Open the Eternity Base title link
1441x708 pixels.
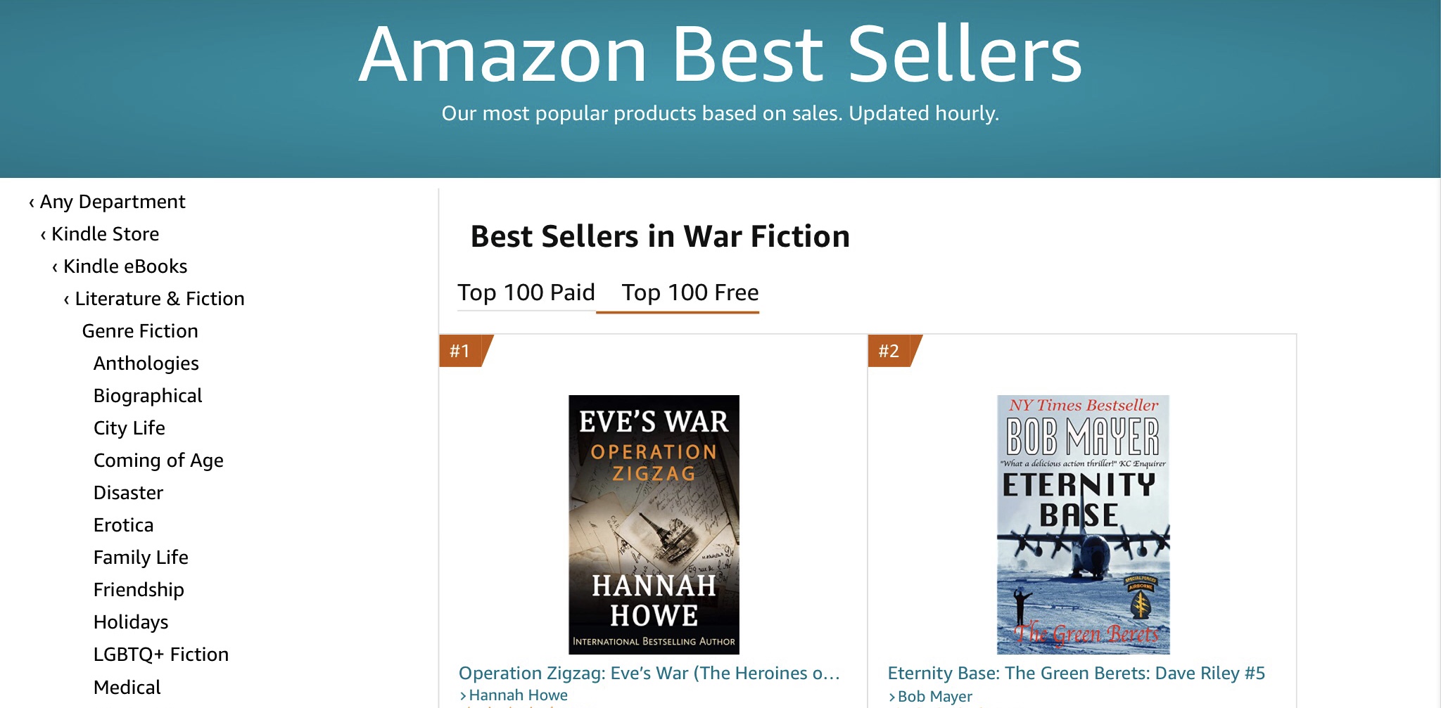[x=1076, y=674]
